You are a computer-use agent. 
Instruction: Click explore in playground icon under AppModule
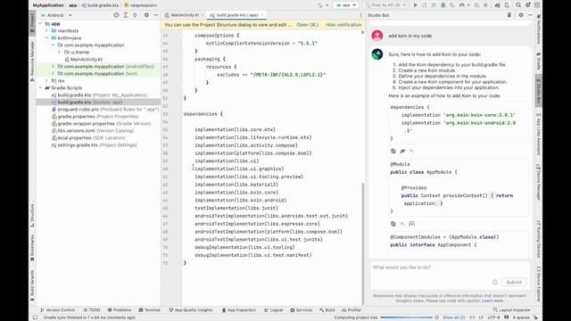[412, 224]
